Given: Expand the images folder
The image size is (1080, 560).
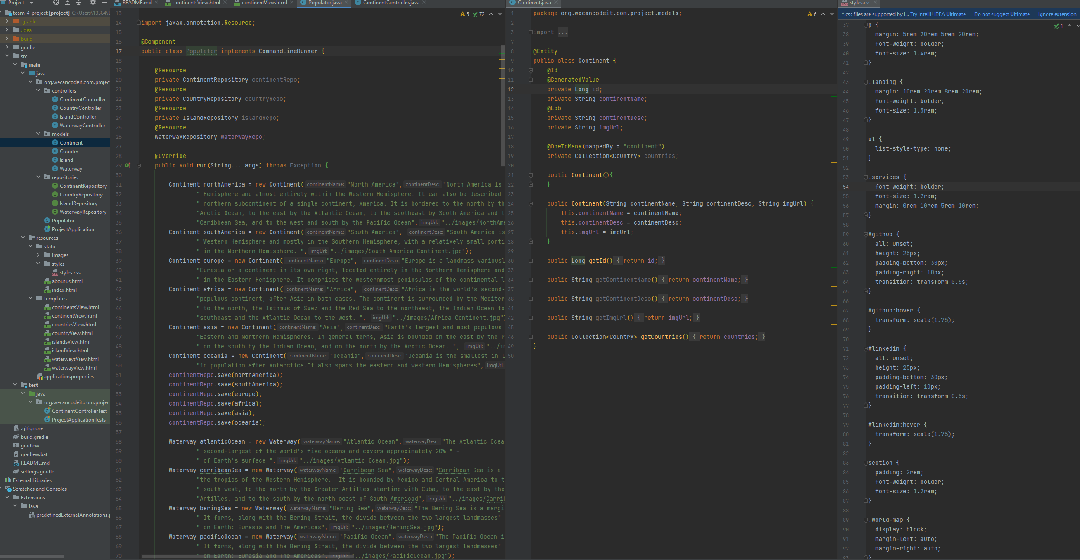Looking at the screenshot, I should pyautogui.click(x=39, y=255).
